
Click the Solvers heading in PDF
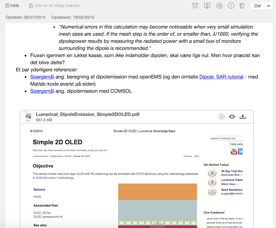click(39, 189)
